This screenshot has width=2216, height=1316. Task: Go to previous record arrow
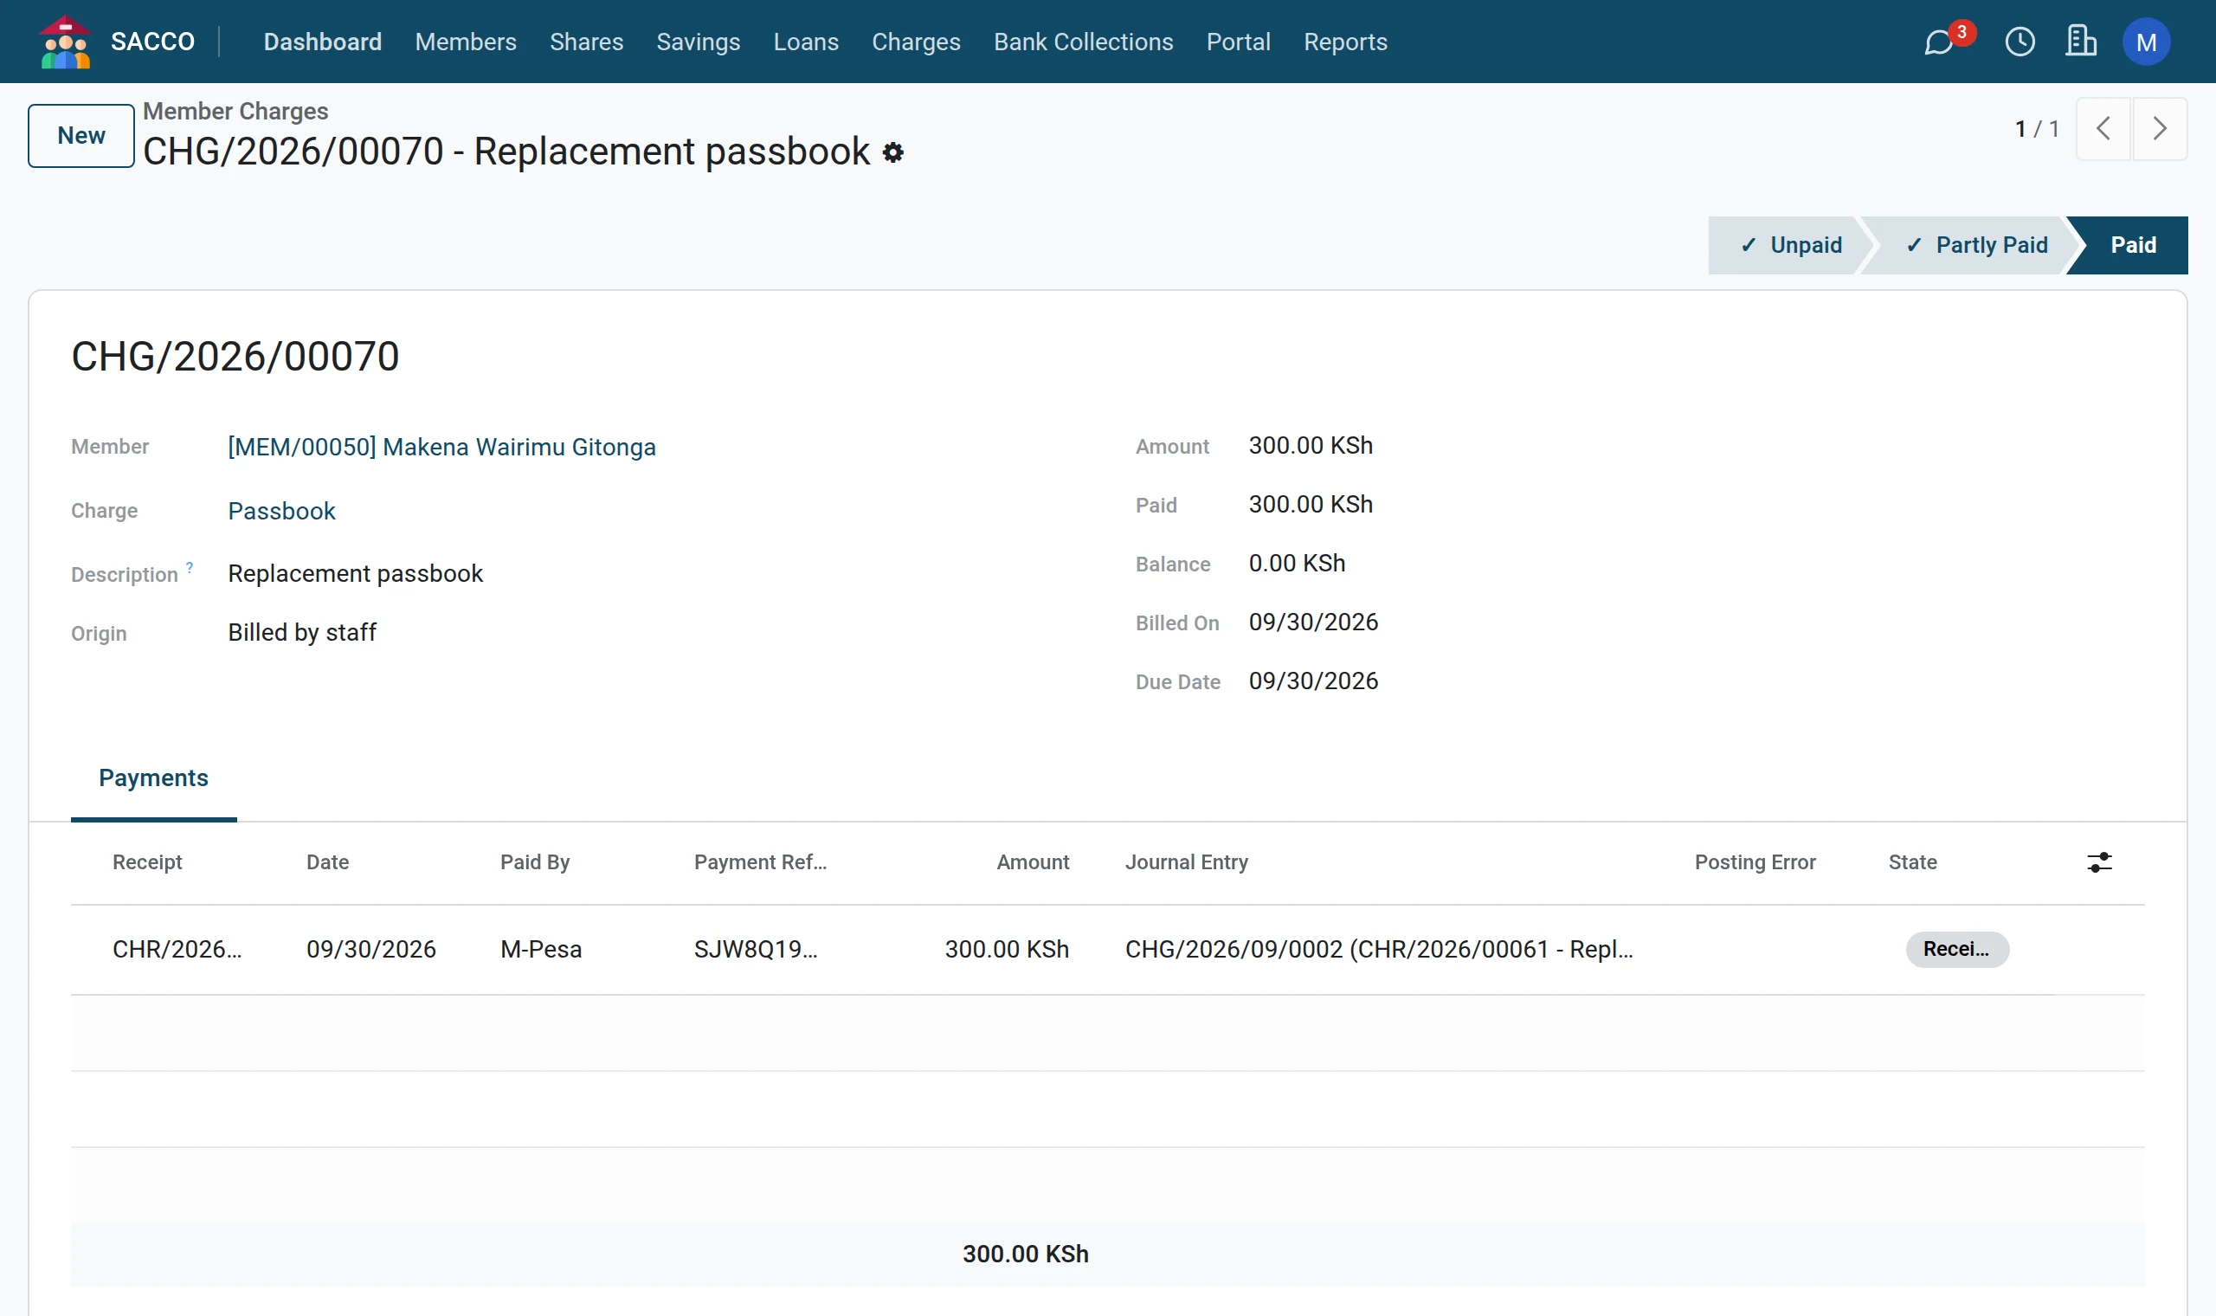pyautogui.click(x=2103, y=129)
